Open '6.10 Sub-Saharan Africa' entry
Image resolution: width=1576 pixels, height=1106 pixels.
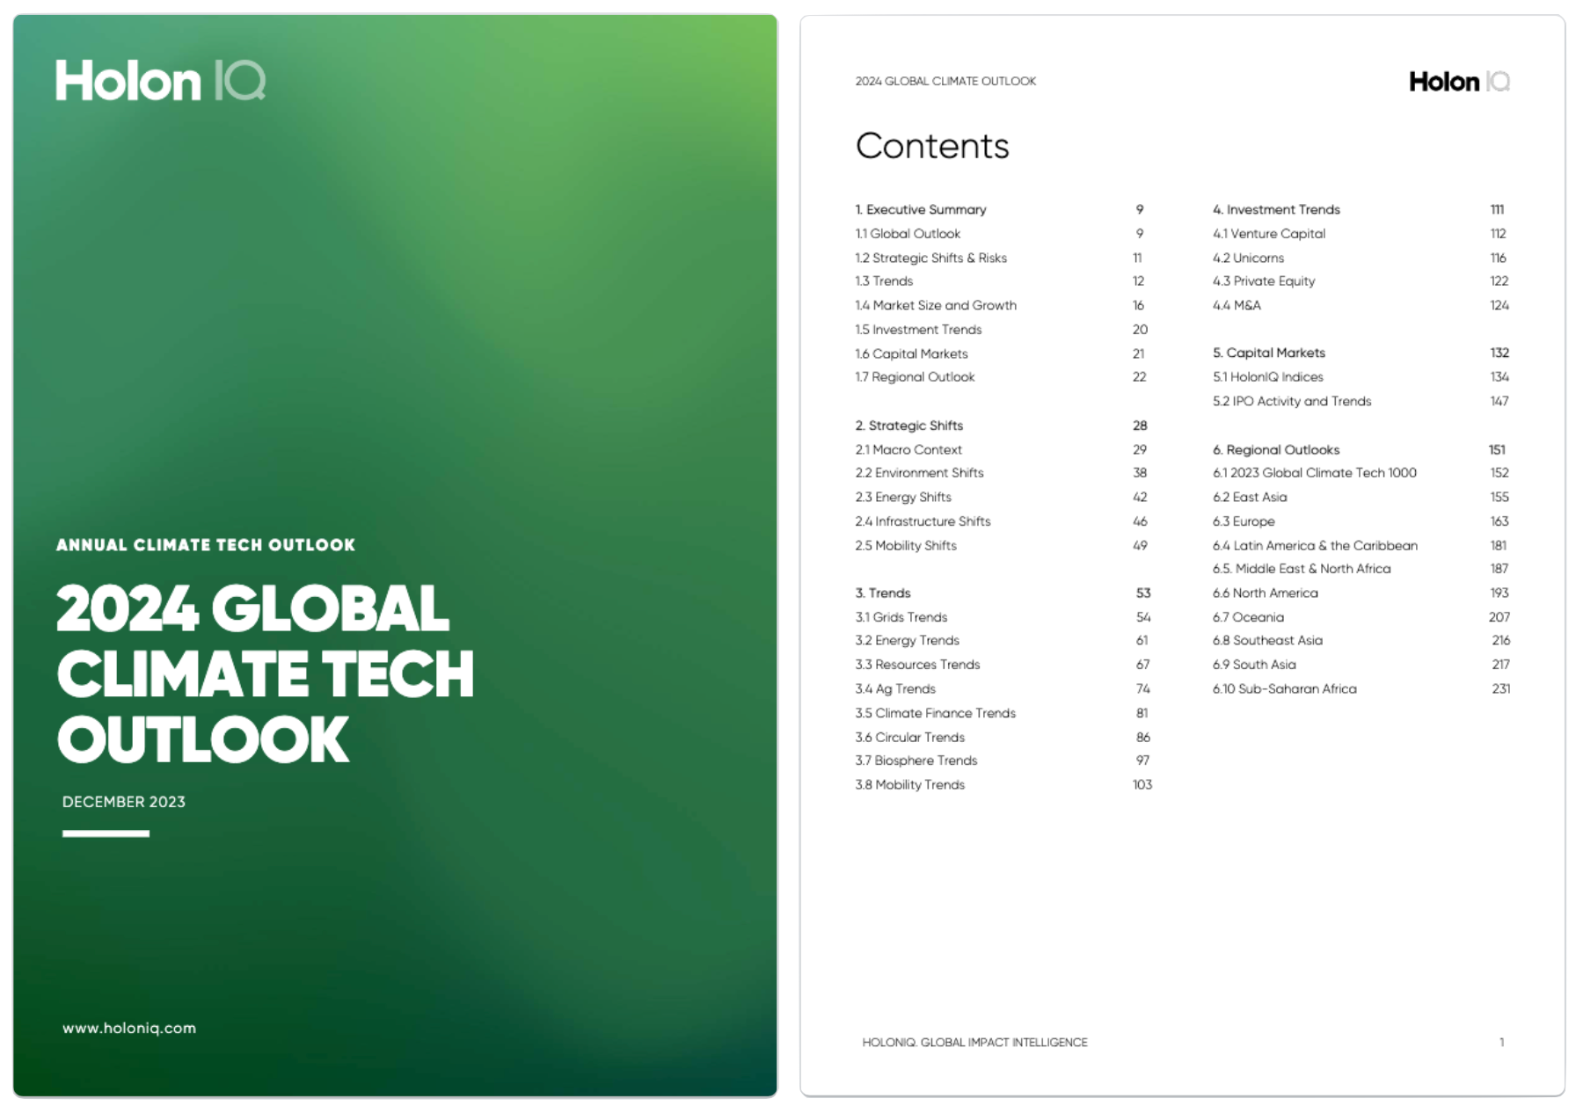1285,689
